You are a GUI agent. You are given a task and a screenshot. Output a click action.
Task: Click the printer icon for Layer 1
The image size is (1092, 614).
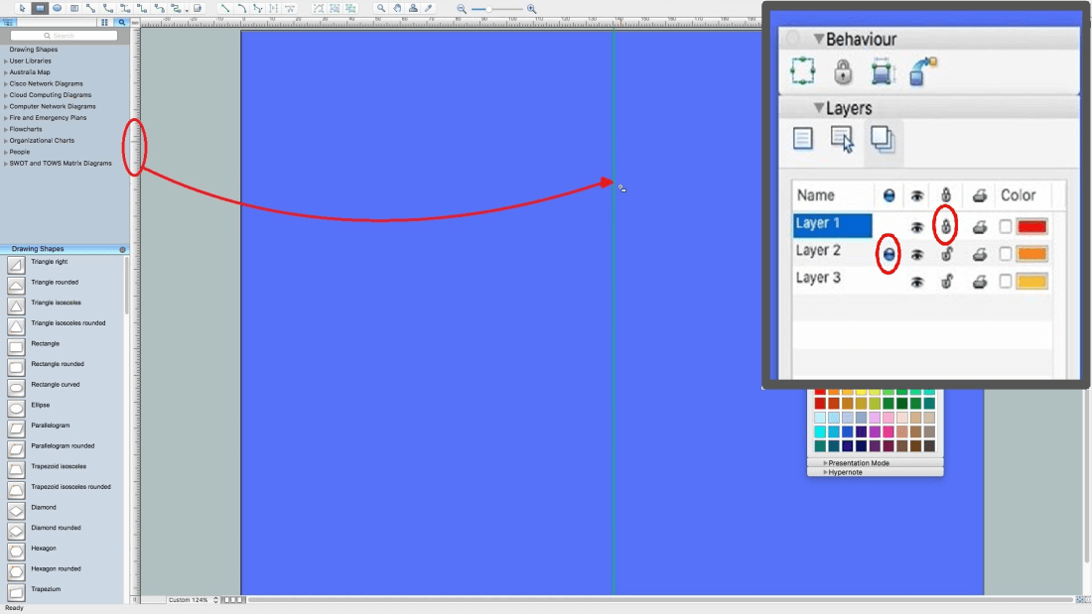(979, 227)
